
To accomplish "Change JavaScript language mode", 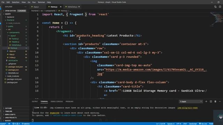I will pos(193,124).
